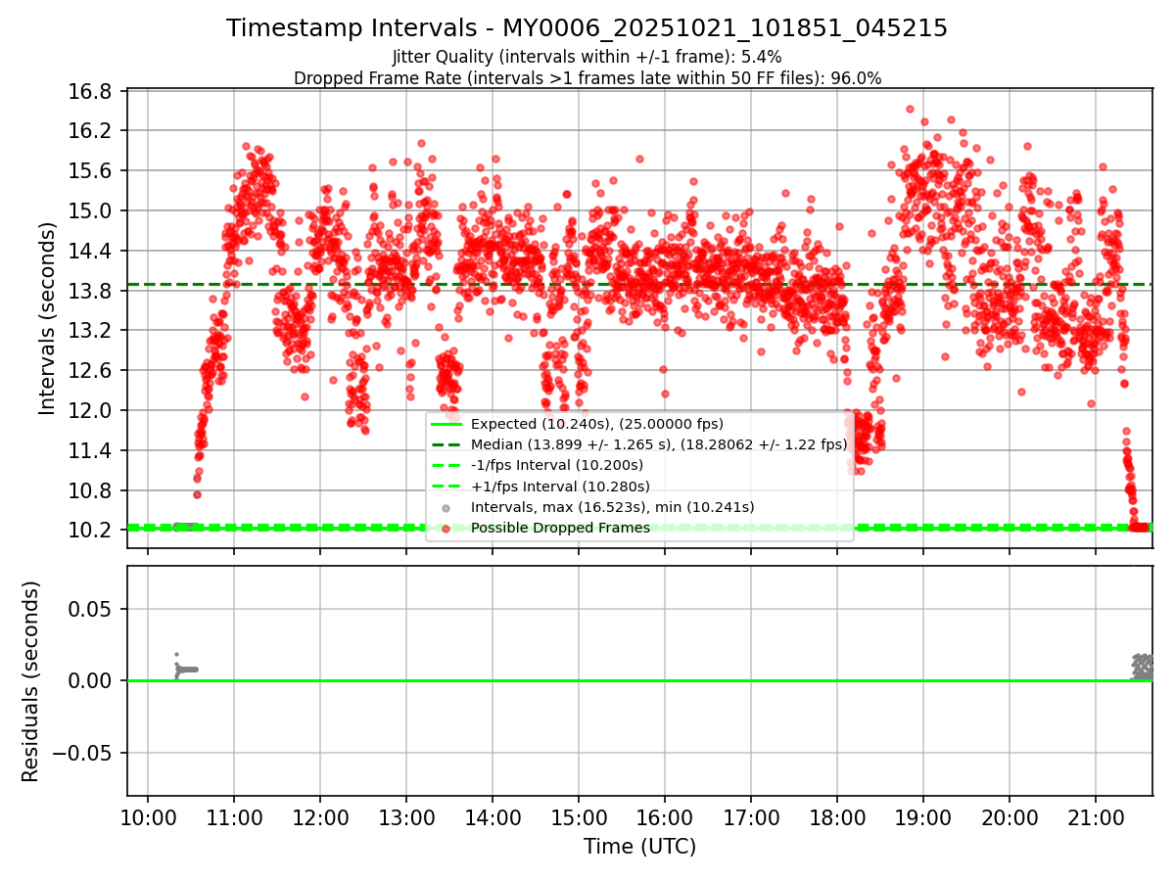
Task: Click the 'Dropped Frame Rate' subtitle line
Action: pos(587,78)
